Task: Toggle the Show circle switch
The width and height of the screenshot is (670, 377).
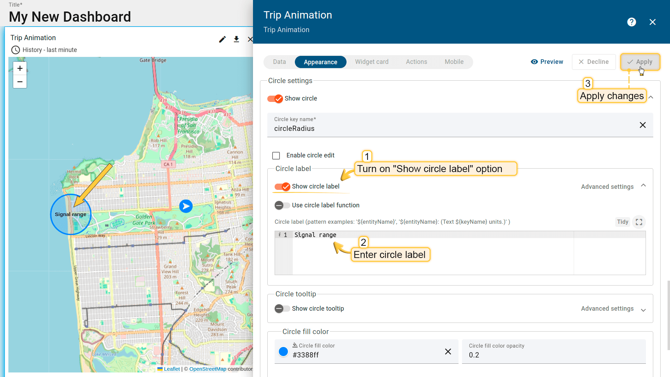Action: [275, 98]
